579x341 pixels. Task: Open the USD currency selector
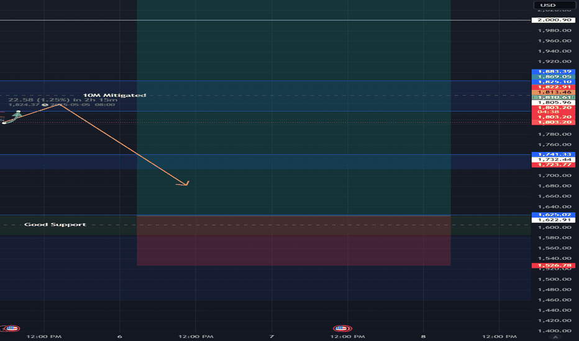554,5
